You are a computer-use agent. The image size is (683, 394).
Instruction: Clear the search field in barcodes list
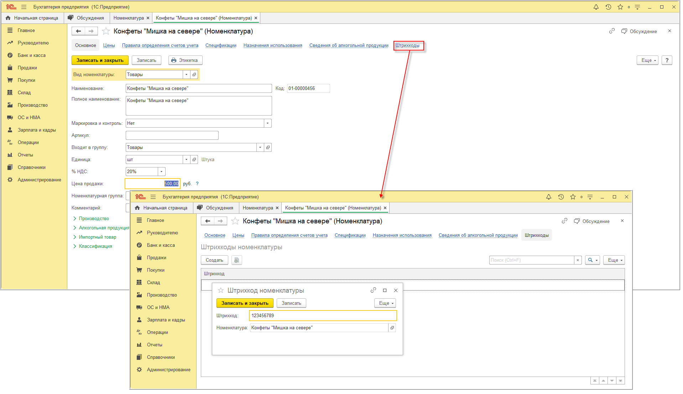point(578,260)
